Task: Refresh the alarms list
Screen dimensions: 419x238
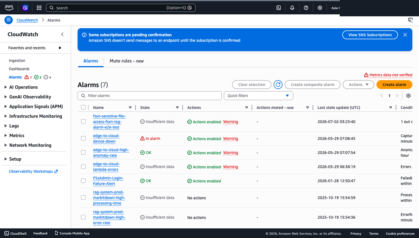Action: pos(278,85)
